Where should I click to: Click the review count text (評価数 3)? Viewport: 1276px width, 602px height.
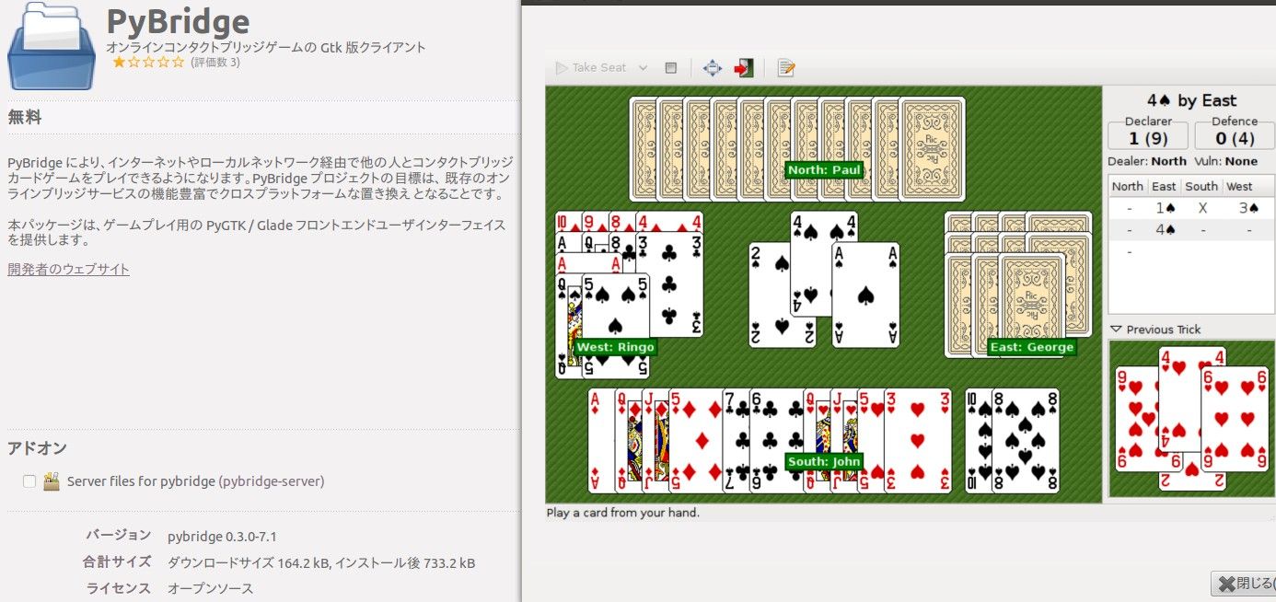click(215, 63)
